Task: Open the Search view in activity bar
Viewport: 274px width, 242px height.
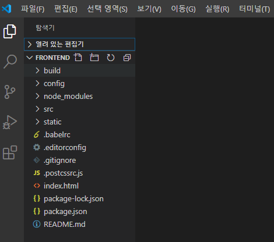Action: pyautogui.click(x=10, y=62)
